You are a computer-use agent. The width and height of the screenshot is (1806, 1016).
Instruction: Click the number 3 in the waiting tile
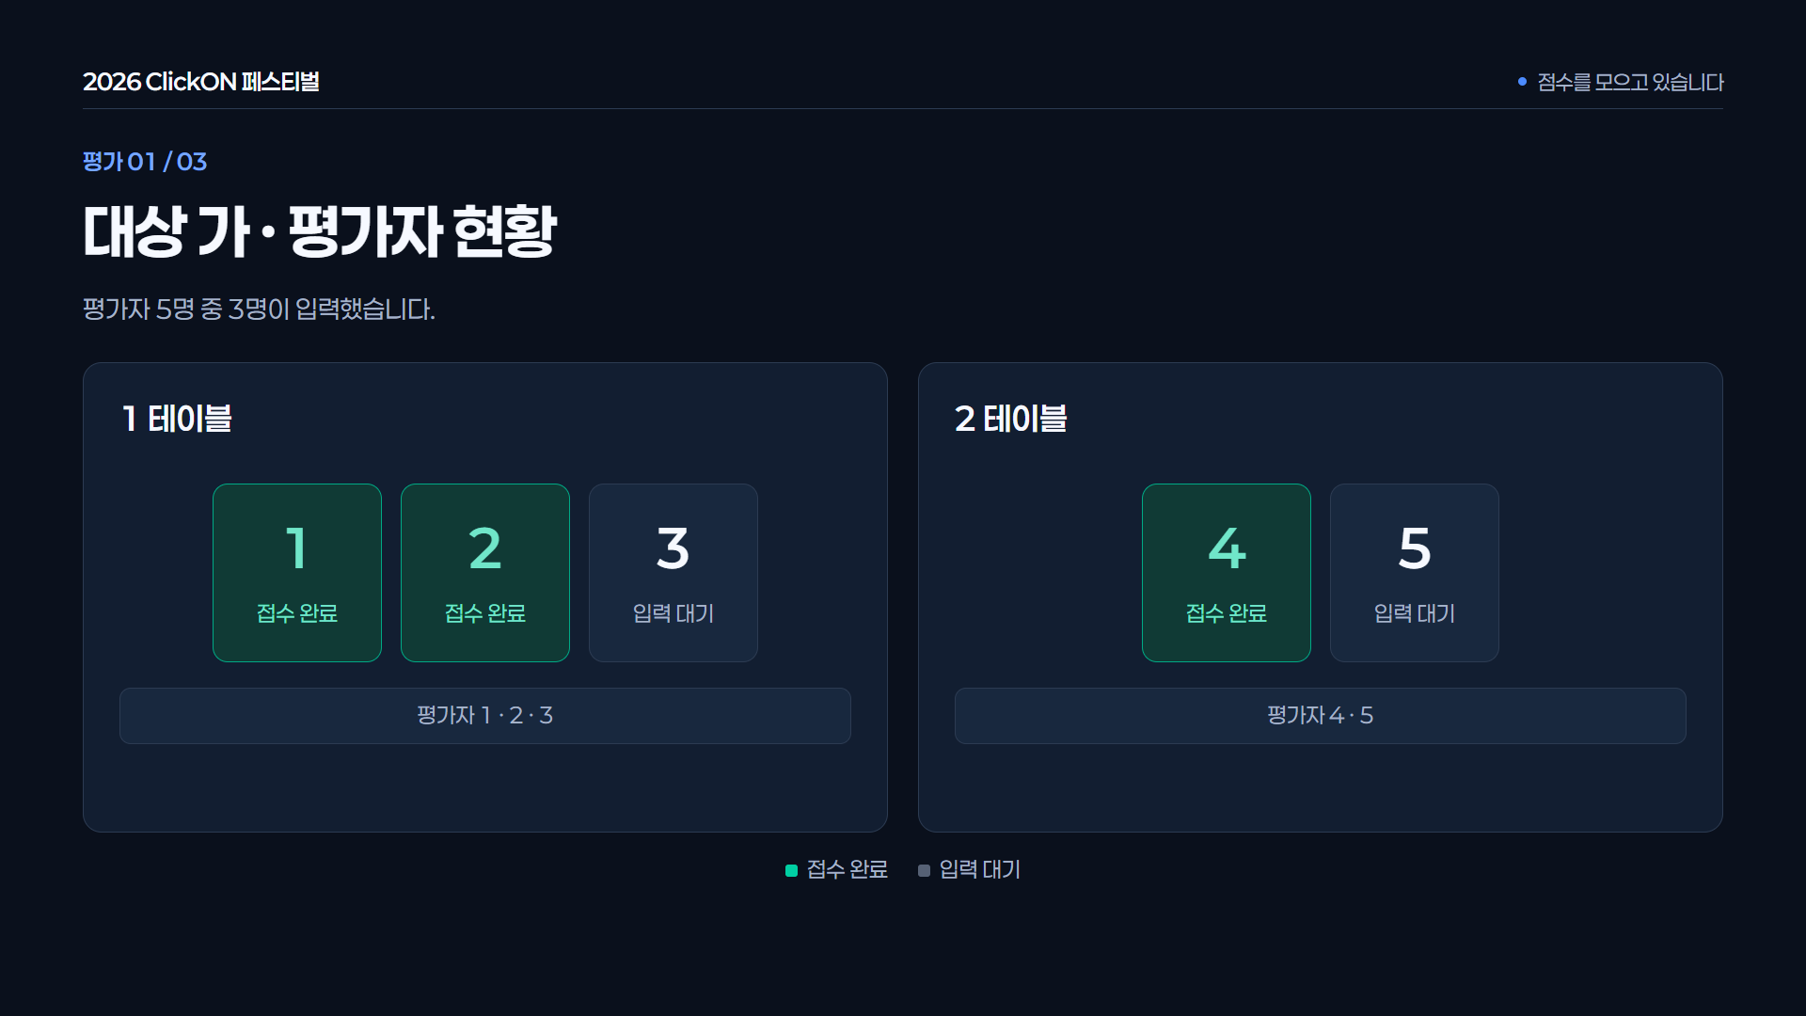673,548
